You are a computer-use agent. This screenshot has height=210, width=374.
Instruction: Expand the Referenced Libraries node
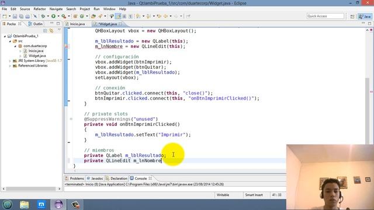pyautogui.click(x=10, y=66)
